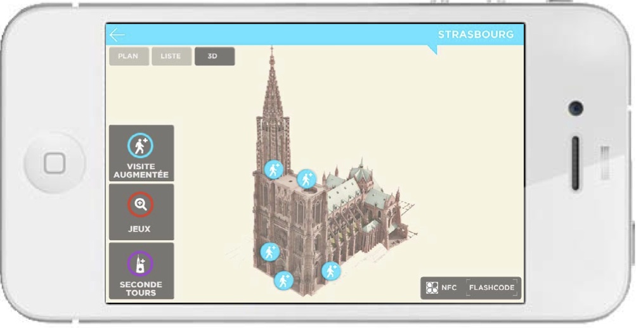
Task: Open the Seconde Tours section
Action: [141, 271]
